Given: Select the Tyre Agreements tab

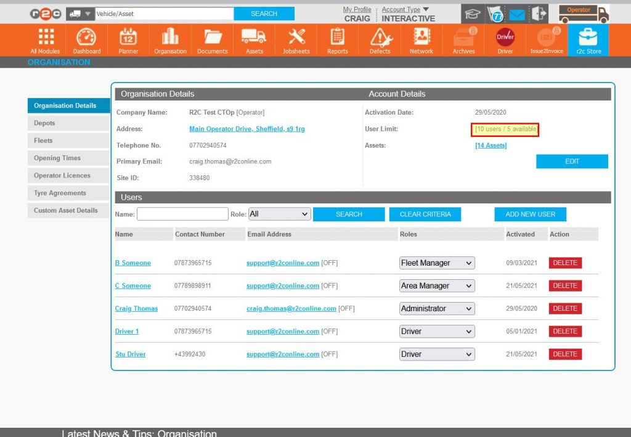Looking at the screenshot, I should pos(68,193).
